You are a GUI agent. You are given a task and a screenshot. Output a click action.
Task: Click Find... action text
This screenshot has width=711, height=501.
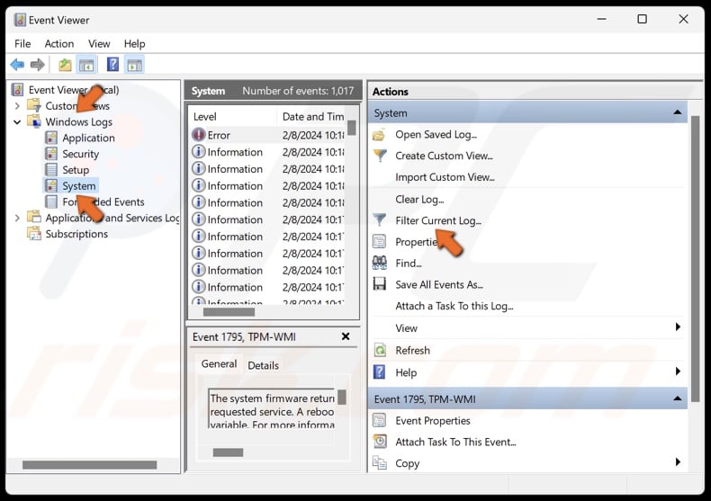(409, 264)
